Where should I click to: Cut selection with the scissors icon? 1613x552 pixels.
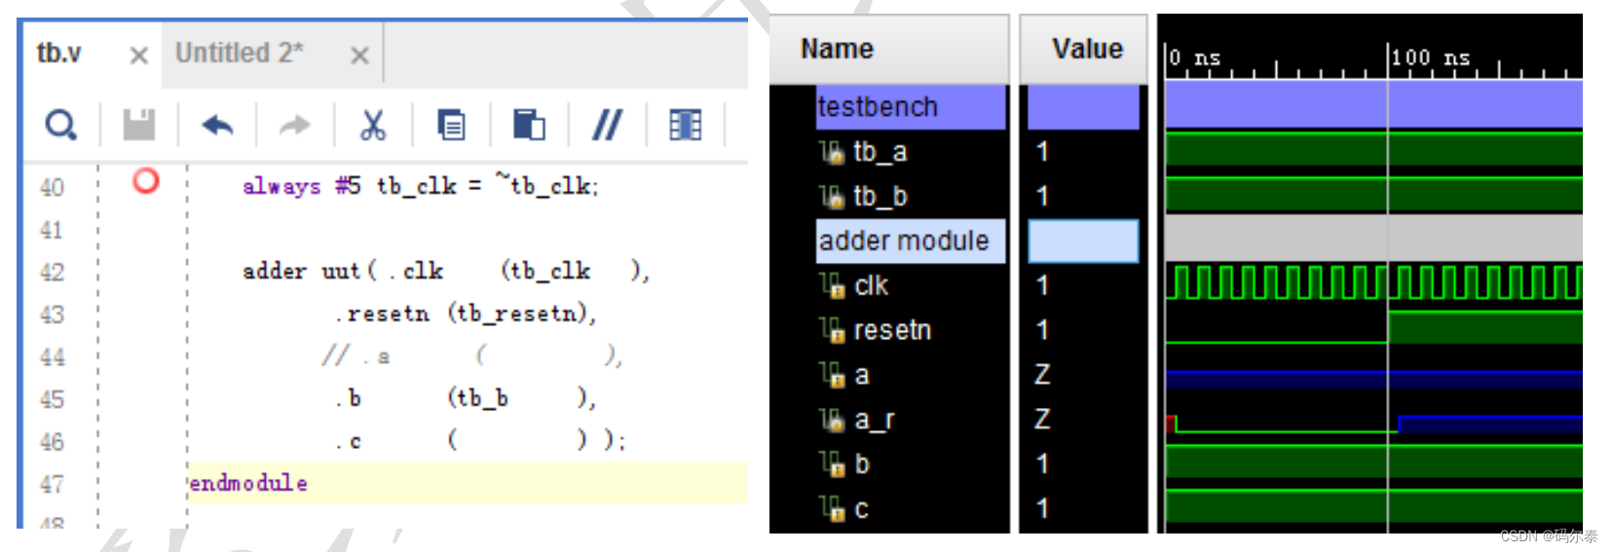[x=373, y=125]
